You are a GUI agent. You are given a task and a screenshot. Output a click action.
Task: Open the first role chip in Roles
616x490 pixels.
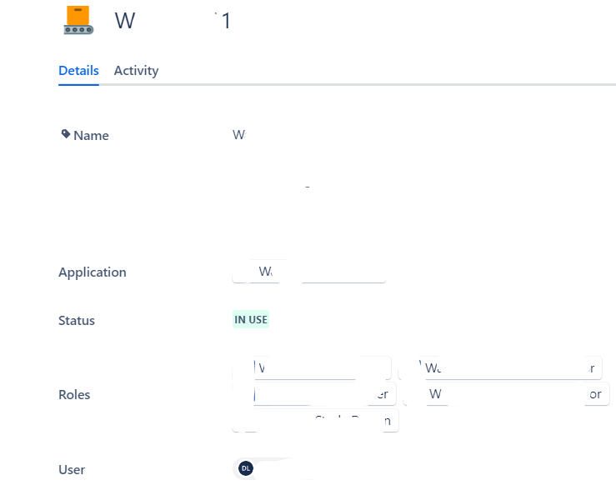[x=312, y=367]
